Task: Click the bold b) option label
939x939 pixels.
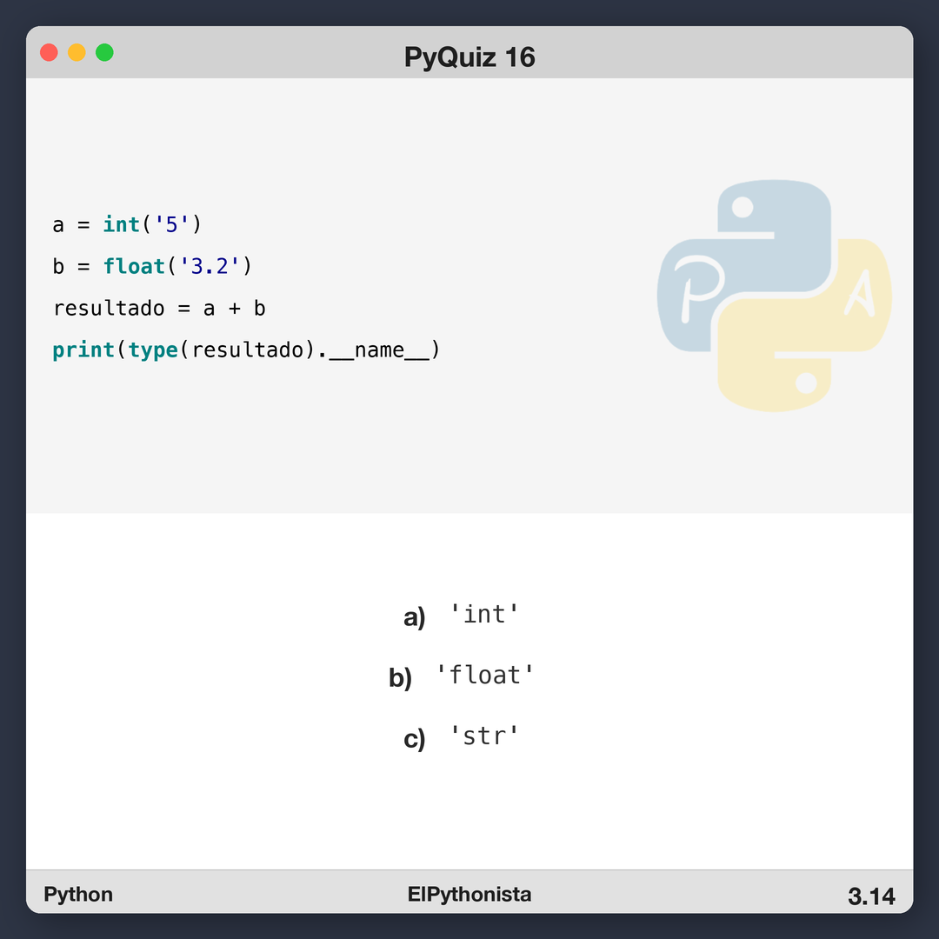Action: pyautogui.click(x=400, y=678)
